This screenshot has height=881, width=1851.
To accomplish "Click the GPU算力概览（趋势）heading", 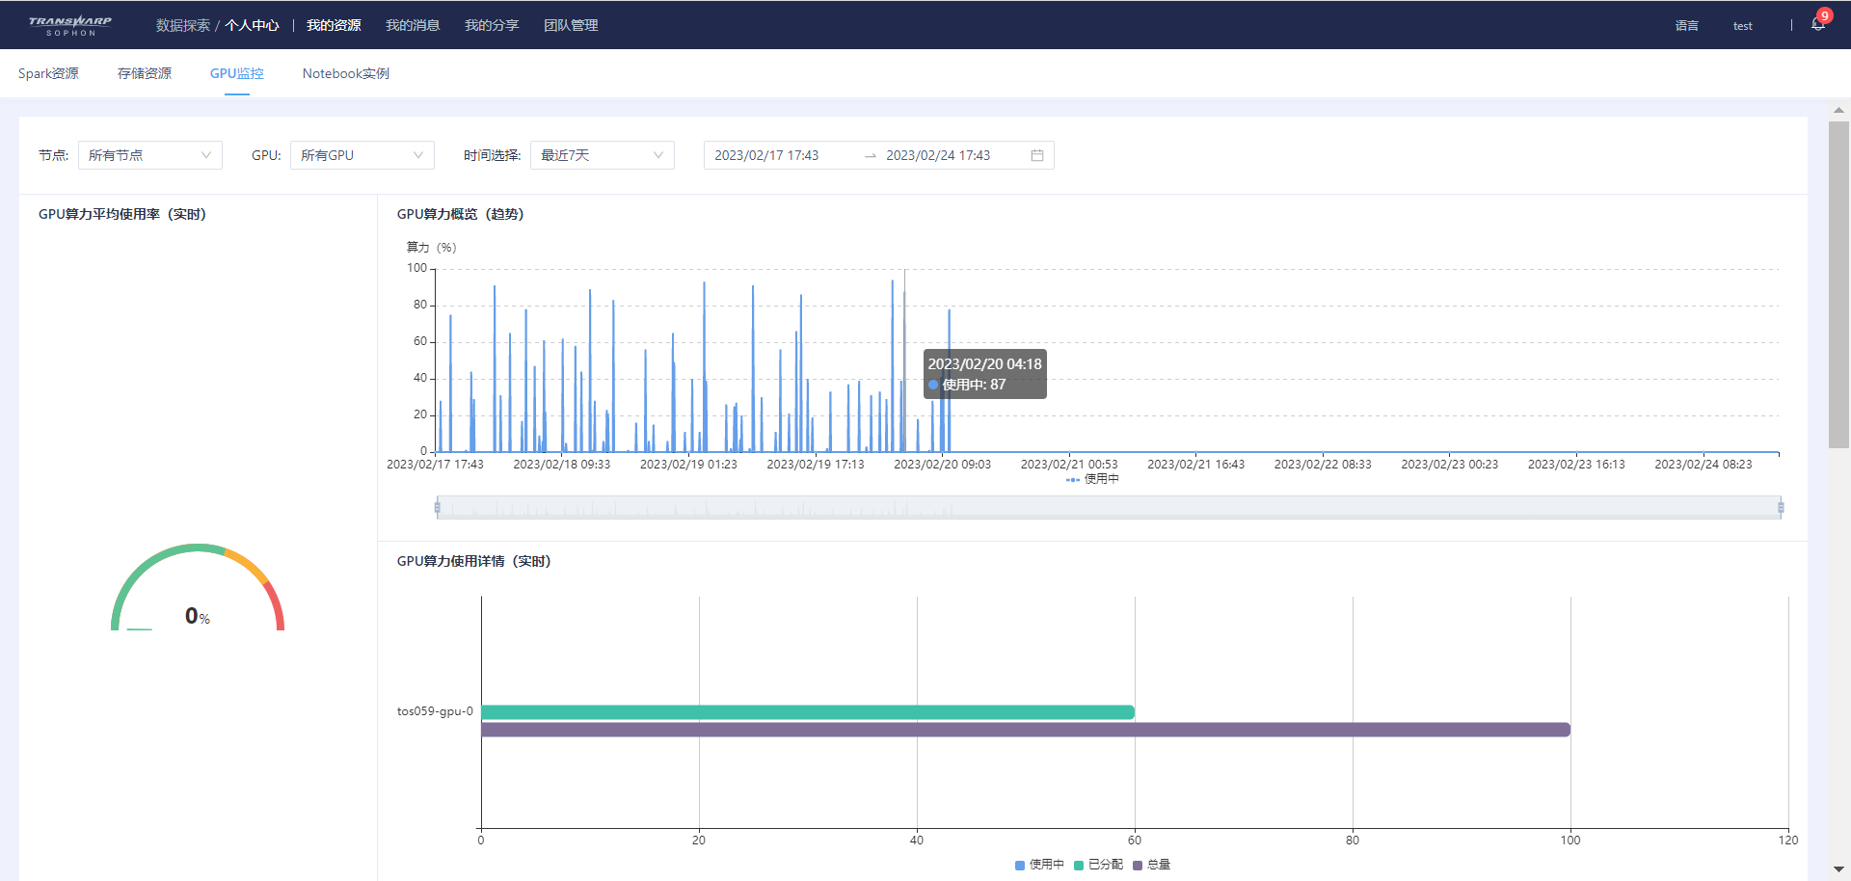I will (461, 214).
